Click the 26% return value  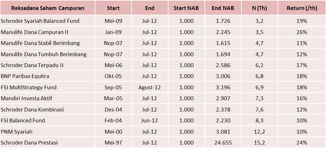click(302, 32)
